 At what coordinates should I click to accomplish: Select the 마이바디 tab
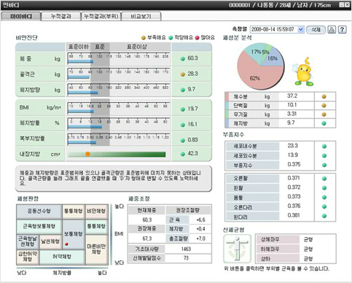(x=21, y=16)
